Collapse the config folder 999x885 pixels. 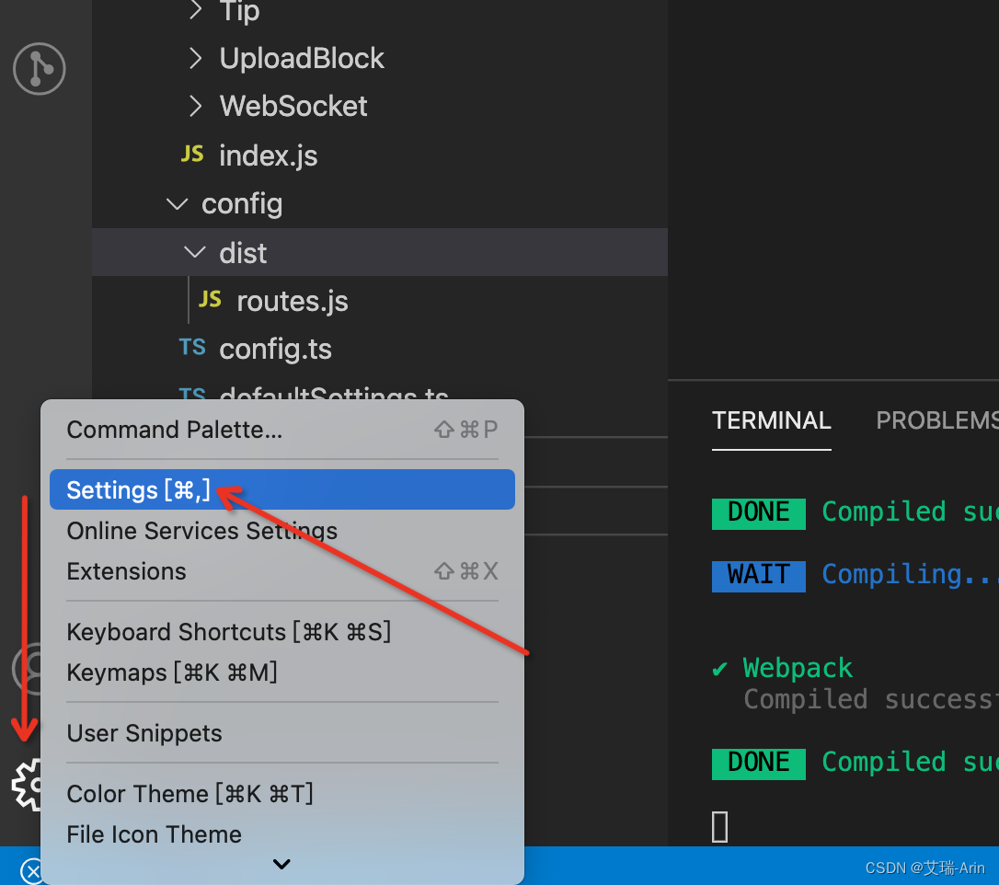[176, 203]
